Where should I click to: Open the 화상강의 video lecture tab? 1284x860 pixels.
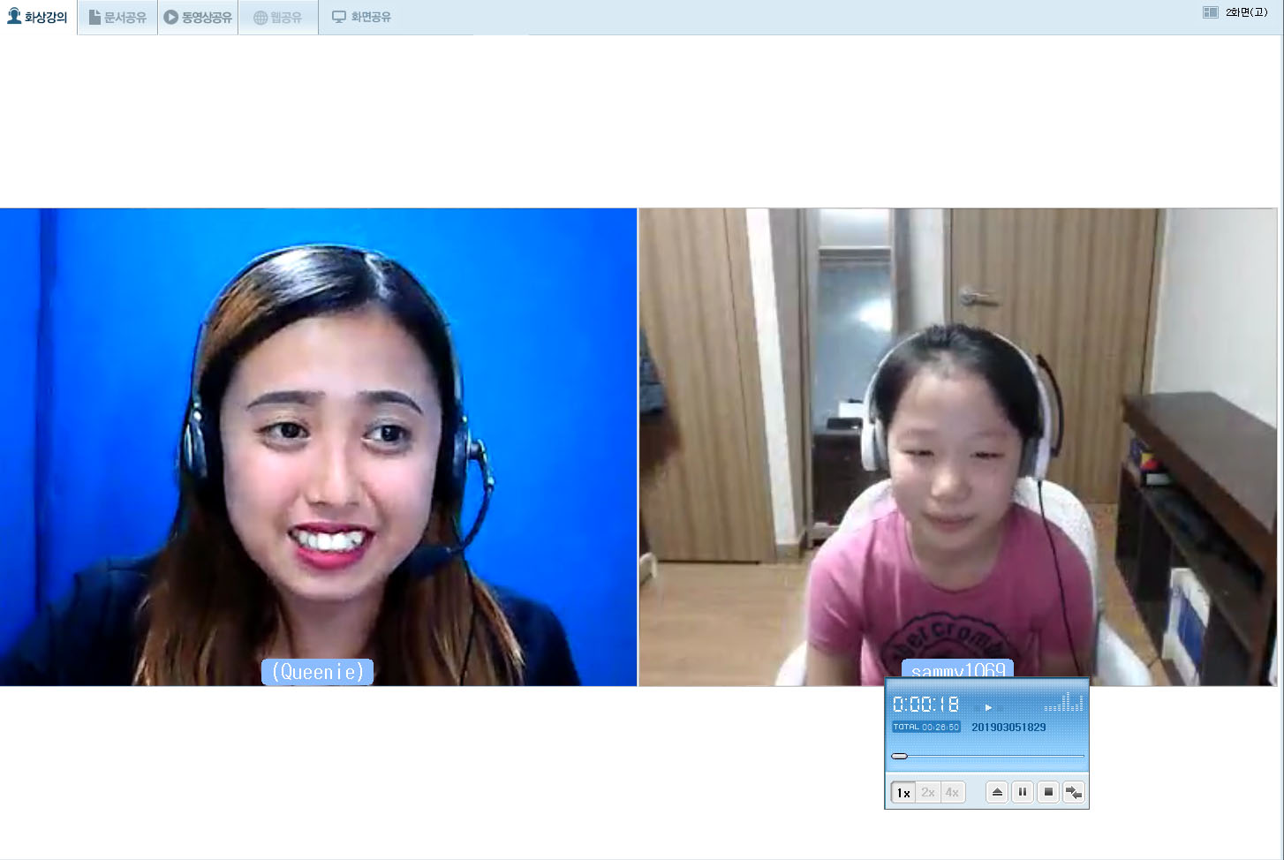(x=38, y=17)
